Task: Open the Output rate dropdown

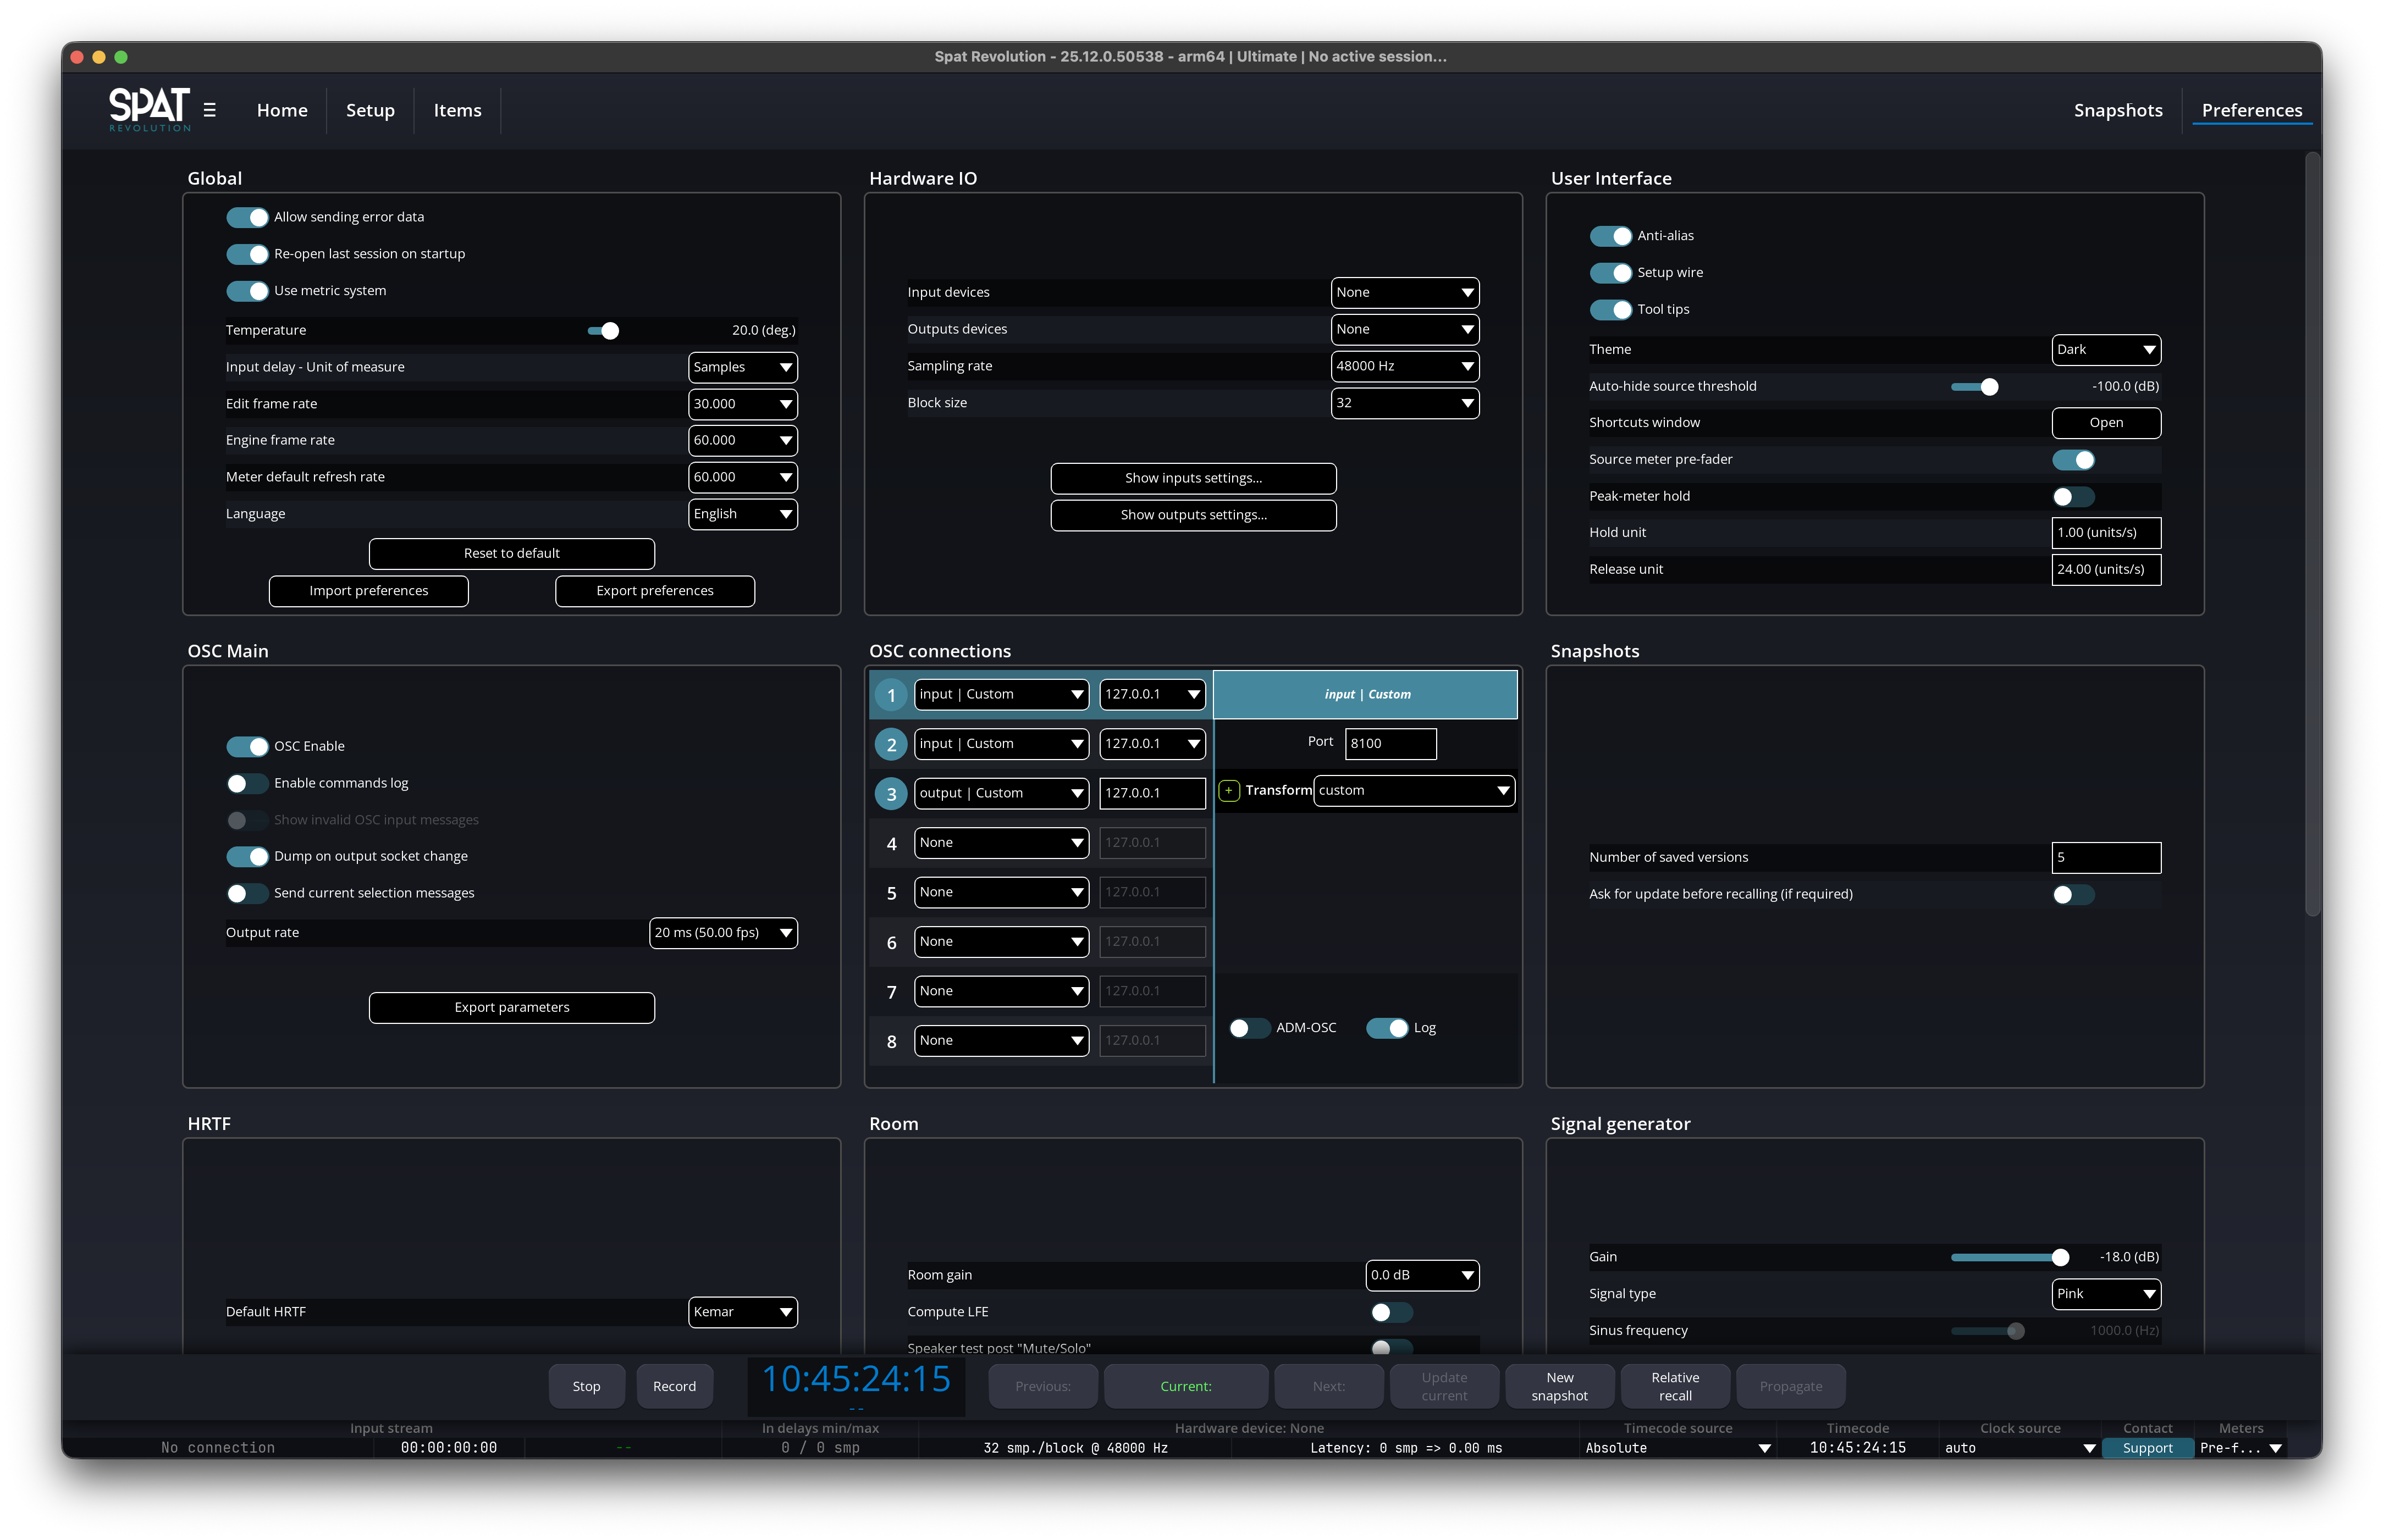Action: coord(722,933)
